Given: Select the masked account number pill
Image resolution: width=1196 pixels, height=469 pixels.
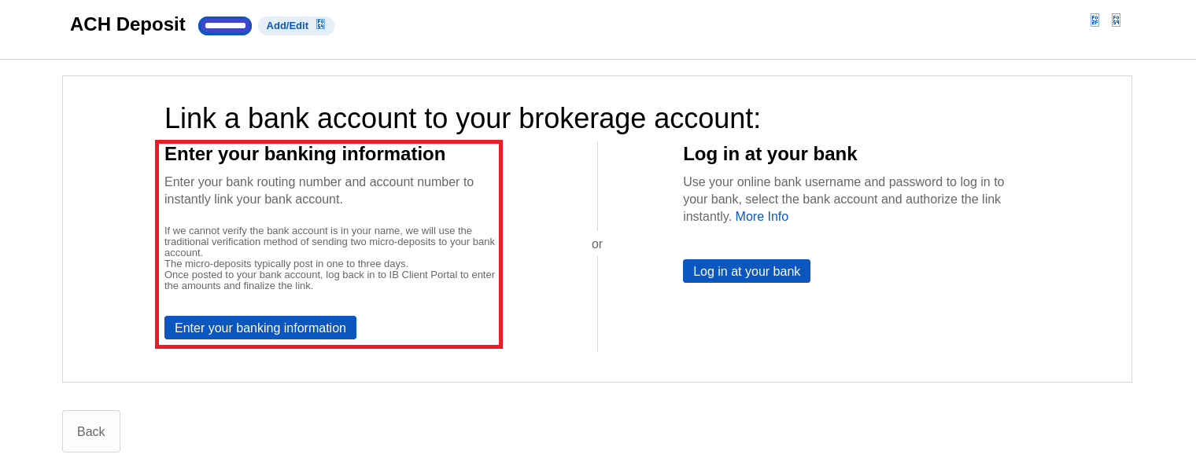Looking at the screenshot, I should tap(225, 26).
